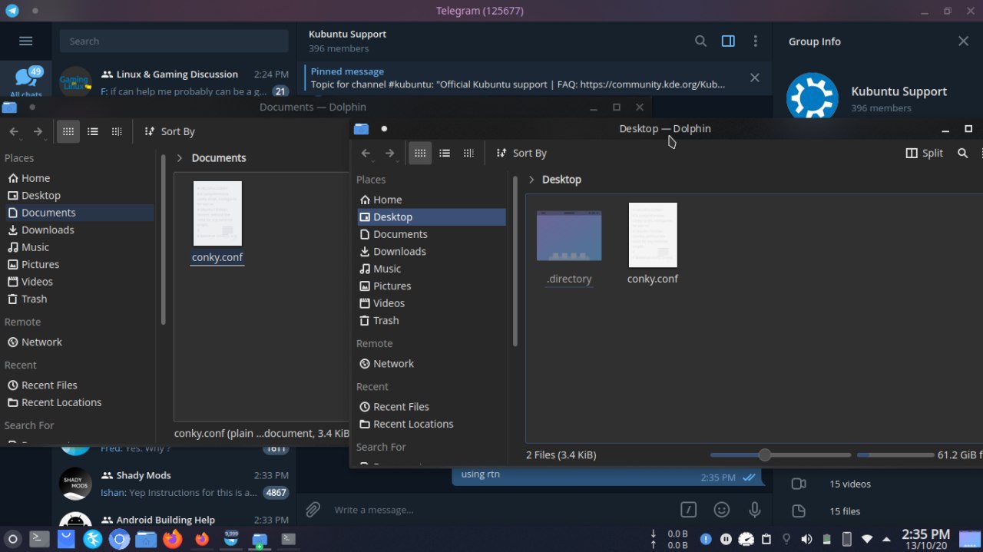Screen dimensions: 983x552
Task: Open the Linux & Gaming Discussion chat
Action: point(174,82)
